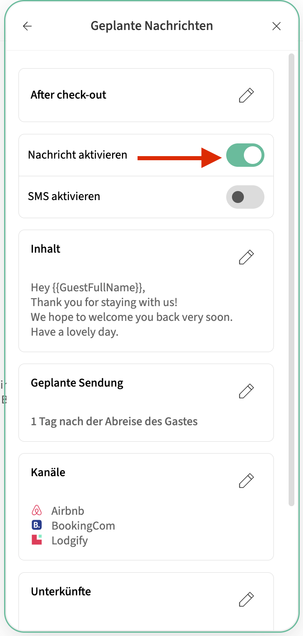Edit the Kanäle channel selection
Screen dimensions: 303x636
pyautogui.click(x=246, y=480)
